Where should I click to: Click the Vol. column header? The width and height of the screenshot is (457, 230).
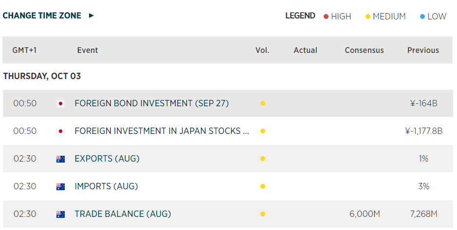click(262, 50)
